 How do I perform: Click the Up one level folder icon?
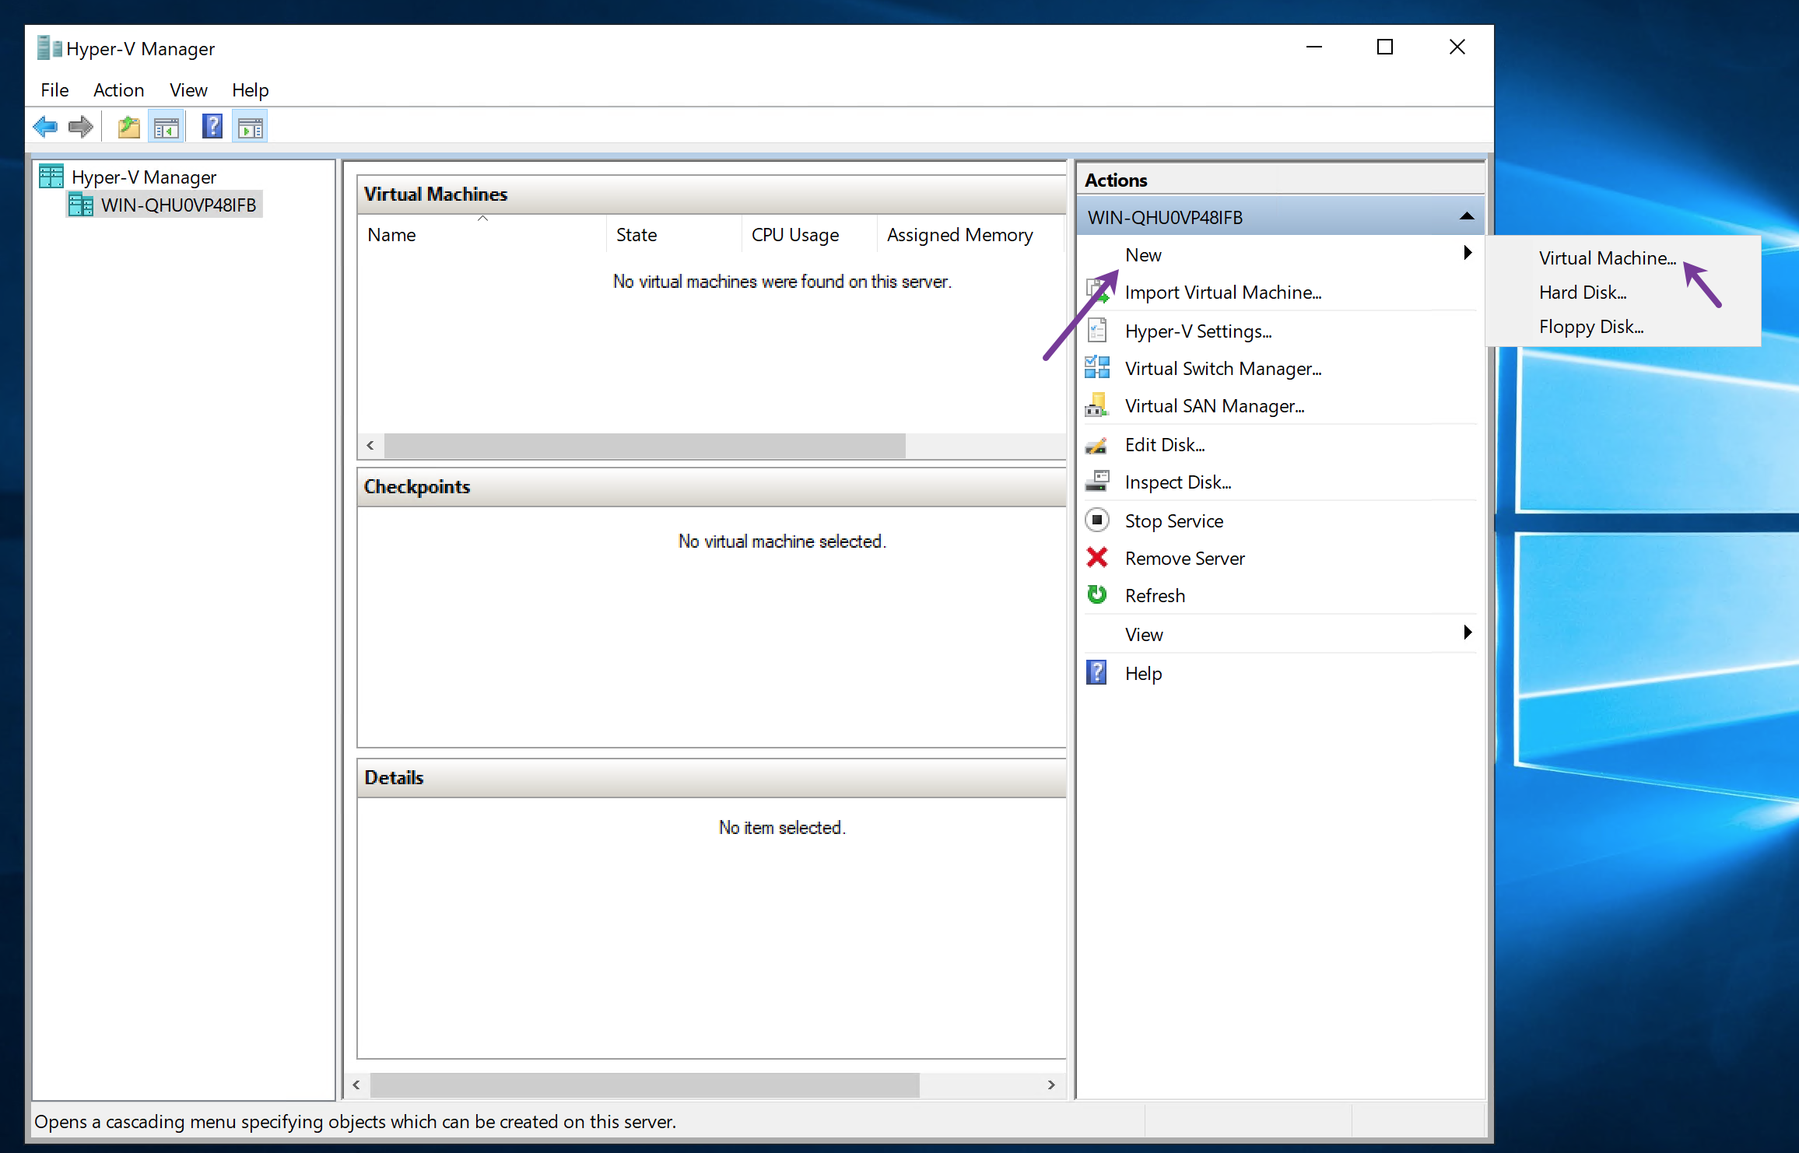128,127
